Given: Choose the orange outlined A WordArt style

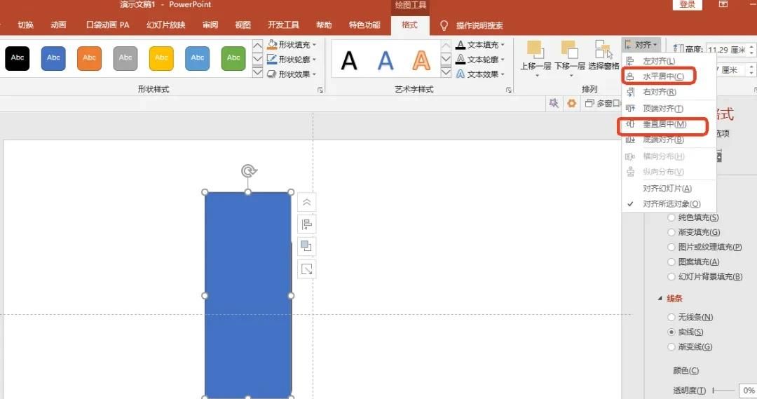Looking at the screenshot, I should [421, 61].
